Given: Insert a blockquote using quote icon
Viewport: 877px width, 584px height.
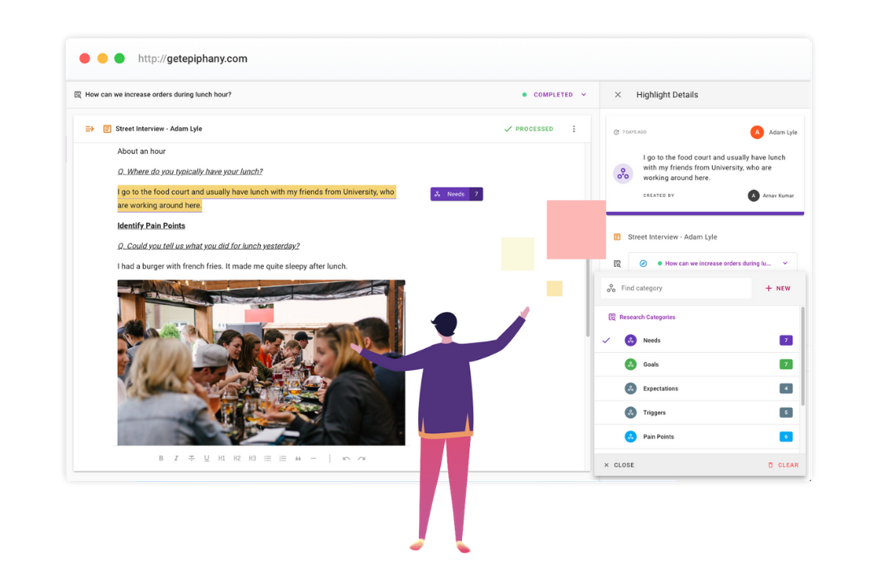Looking at the screenshot, I should pyautogui.click(x=298, y=458).
